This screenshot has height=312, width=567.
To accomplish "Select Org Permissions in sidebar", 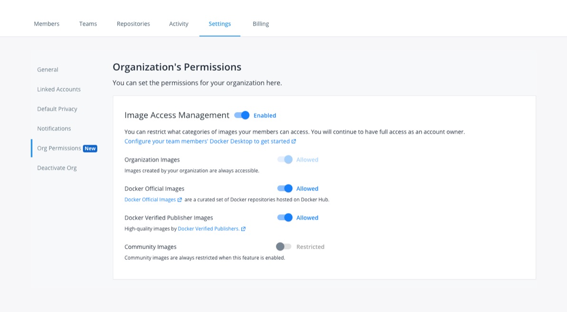I will coord(59,148).
